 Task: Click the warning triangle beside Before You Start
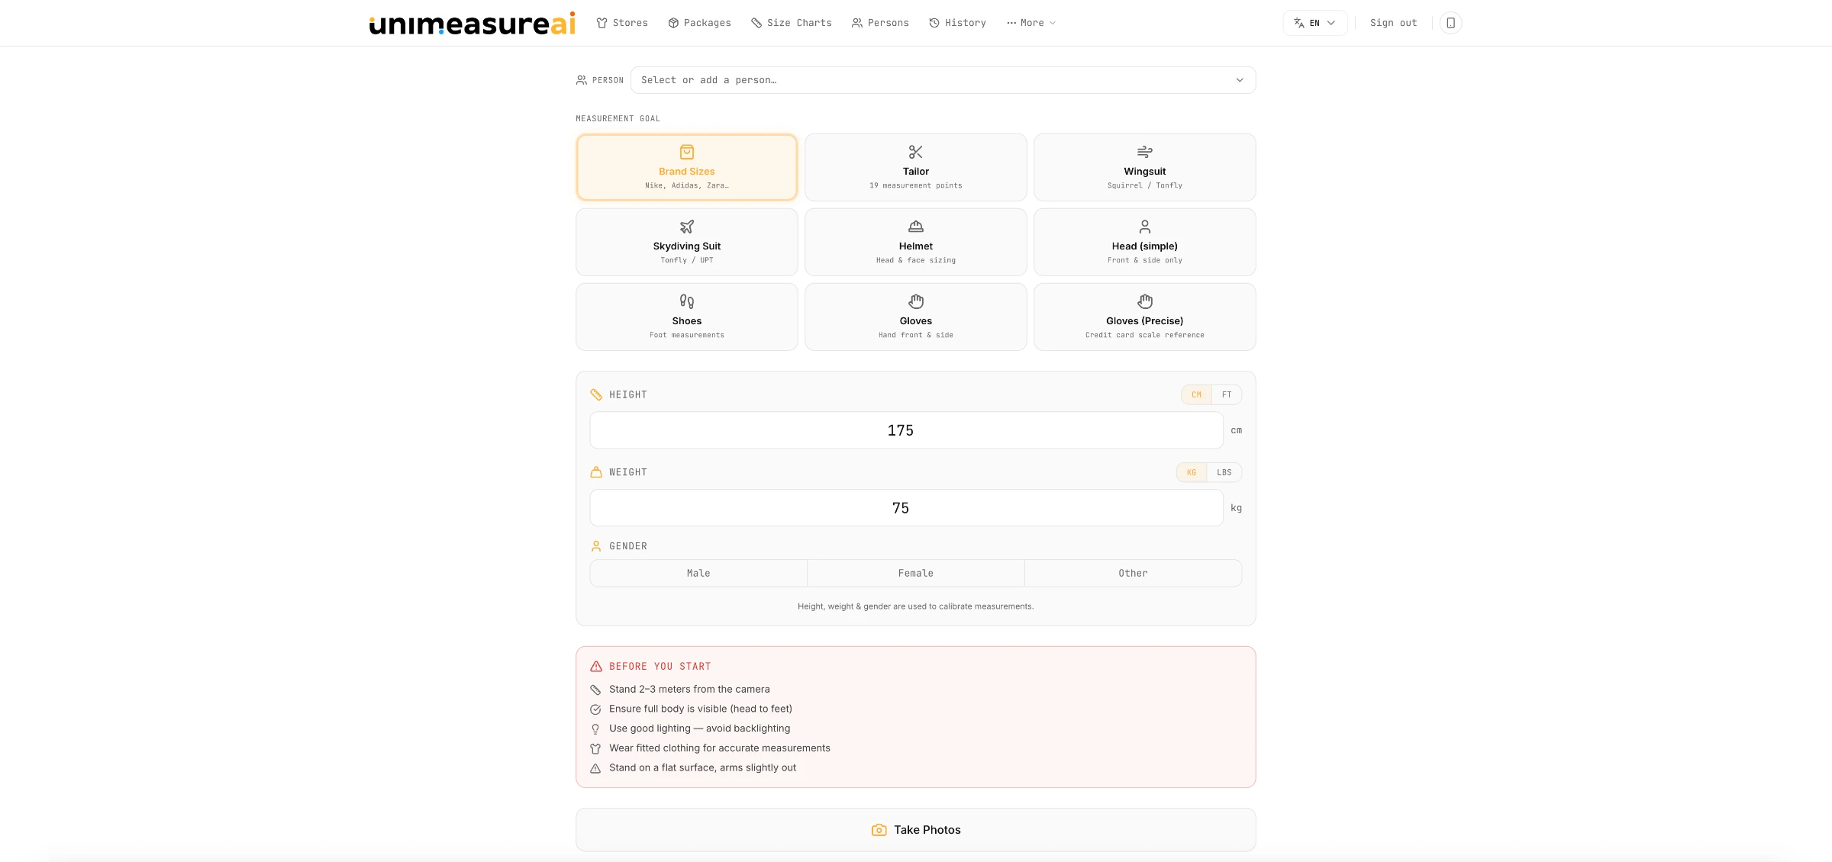tap(596, 667)
